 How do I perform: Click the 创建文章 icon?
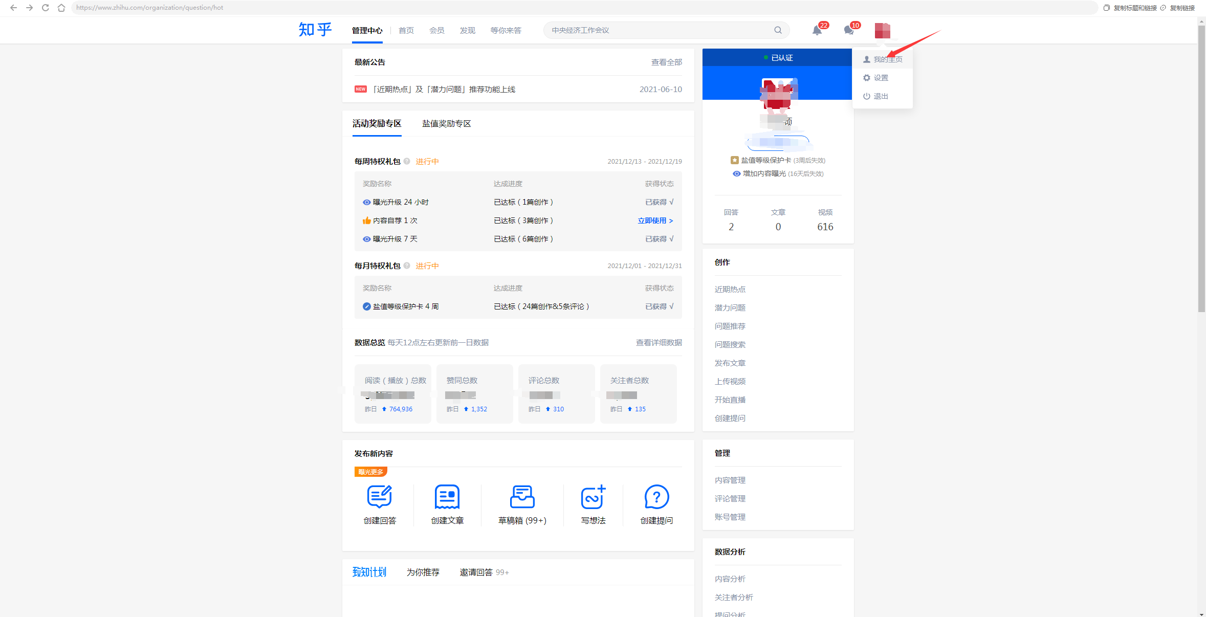[x=447, y=497]
